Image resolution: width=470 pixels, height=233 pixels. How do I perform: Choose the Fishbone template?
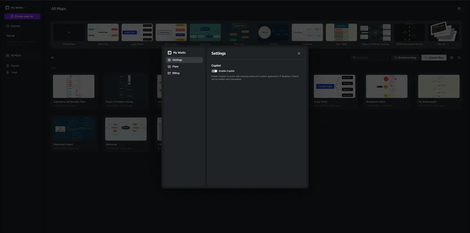307,34
